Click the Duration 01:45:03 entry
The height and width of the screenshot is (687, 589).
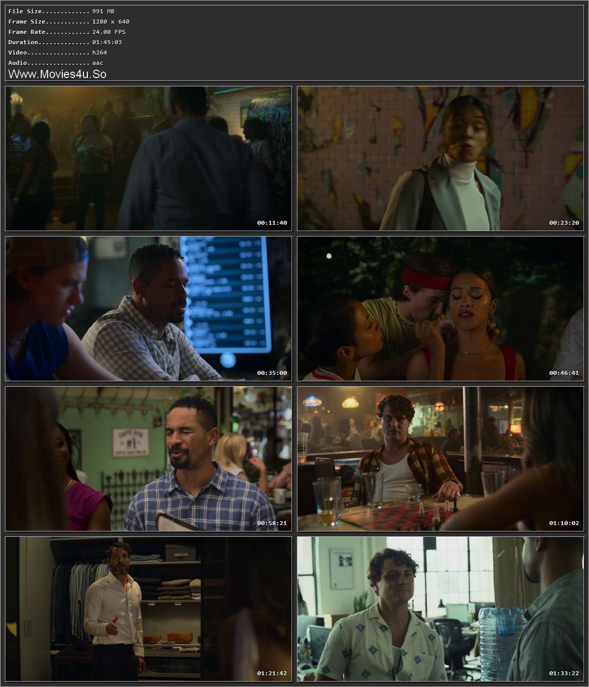[62, 42]
